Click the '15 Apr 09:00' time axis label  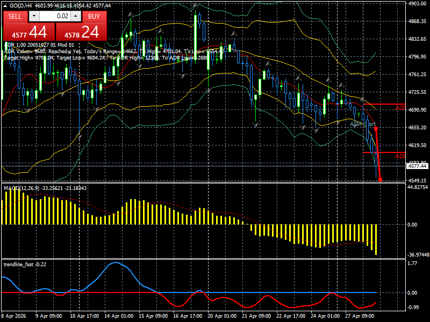point(153,316)
